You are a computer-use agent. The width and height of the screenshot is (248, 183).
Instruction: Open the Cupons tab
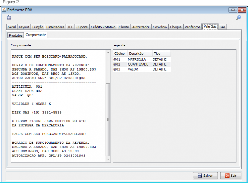pos(82,27)
